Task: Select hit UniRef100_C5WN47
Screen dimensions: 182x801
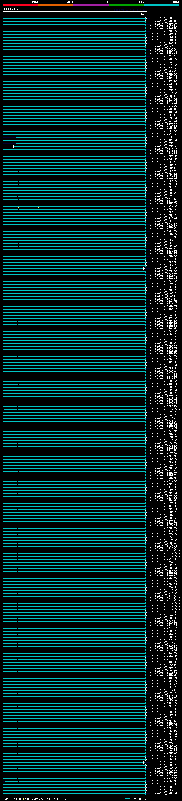Action: [x=163, y=168]
